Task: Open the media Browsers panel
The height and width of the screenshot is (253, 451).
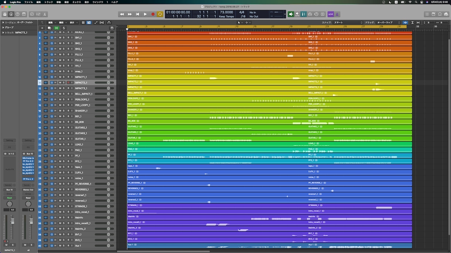Action: (x=447, y=14)
